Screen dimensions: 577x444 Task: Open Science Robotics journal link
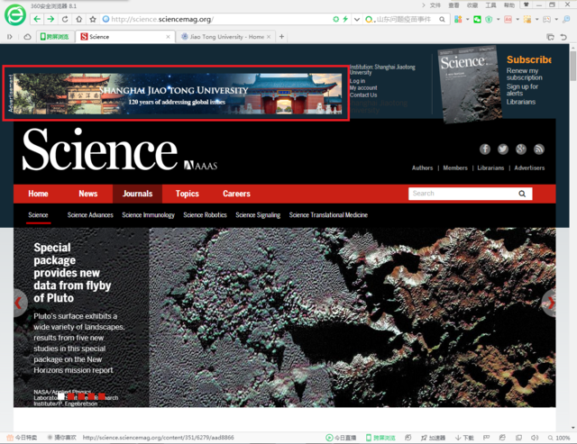coord(205,215)
